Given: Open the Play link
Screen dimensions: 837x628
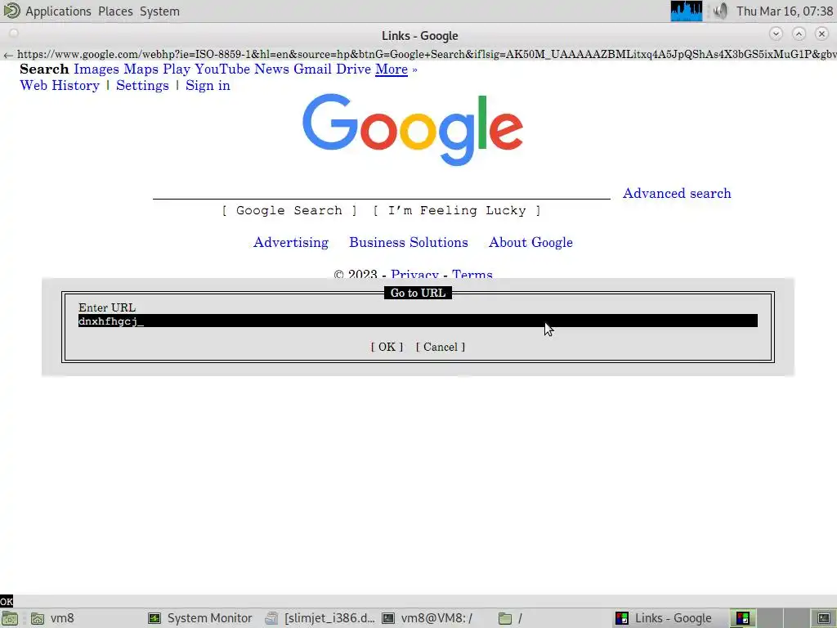Looking at the screenshot, I should pos(177,69).
